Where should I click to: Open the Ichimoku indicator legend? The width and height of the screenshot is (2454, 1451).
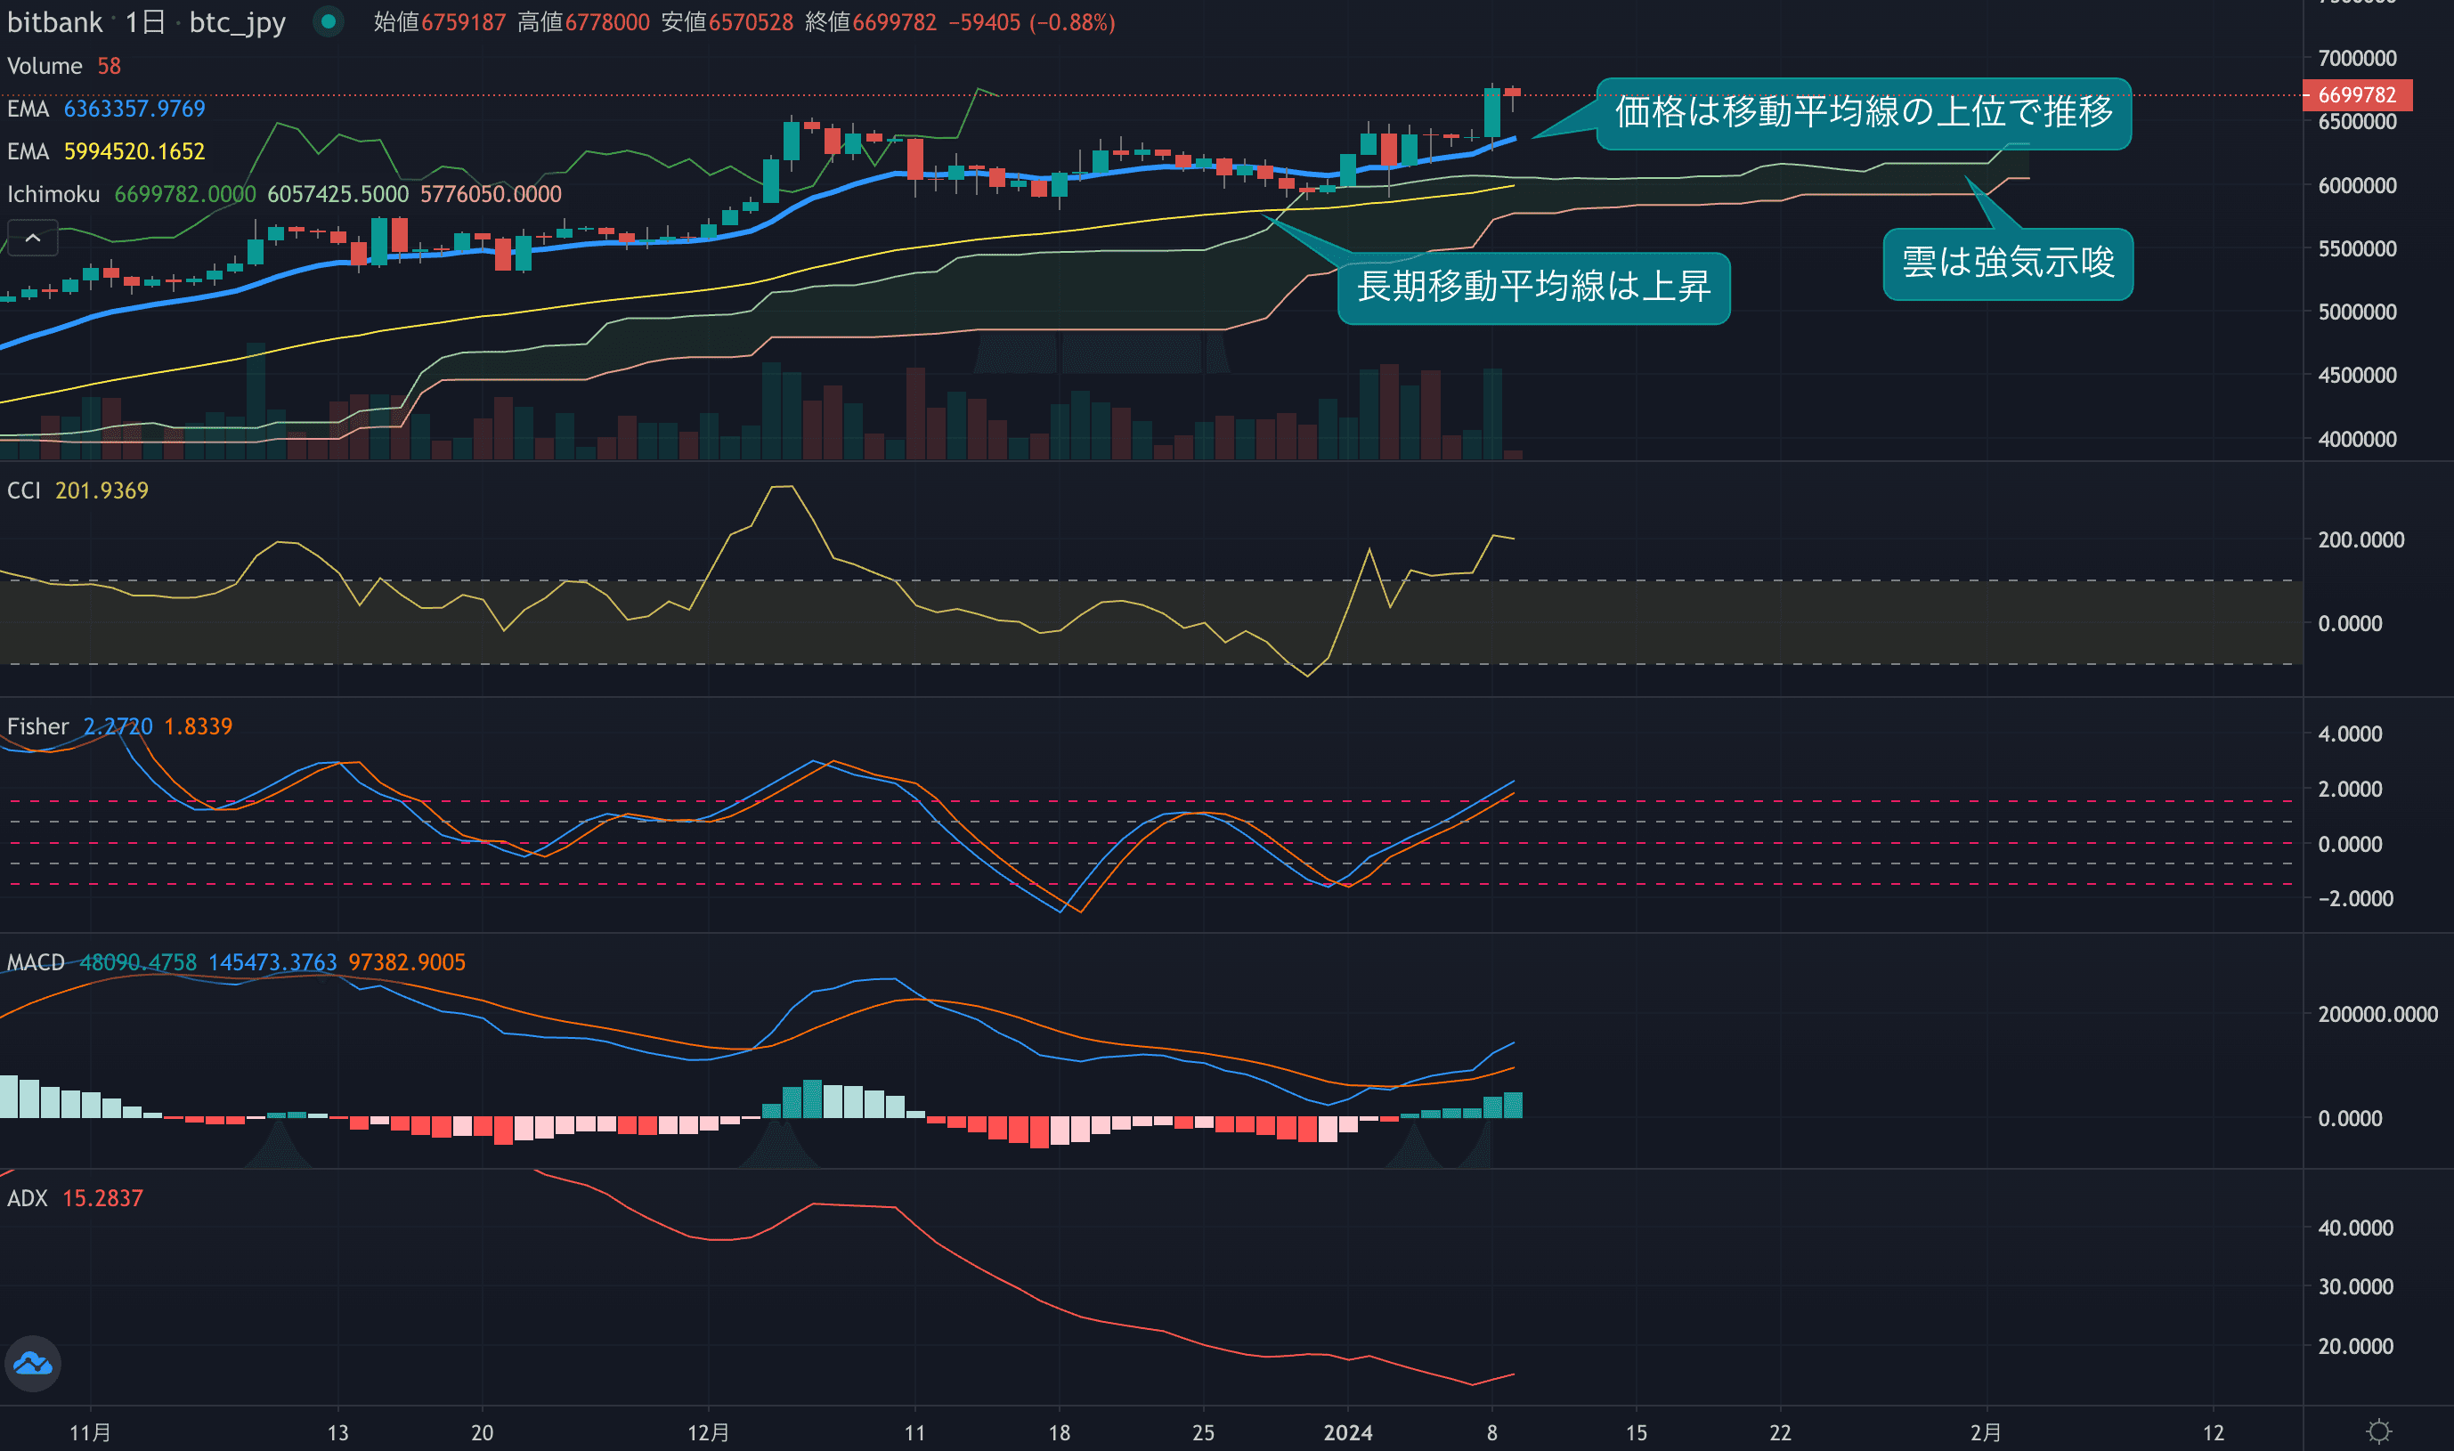click(53, 193)
